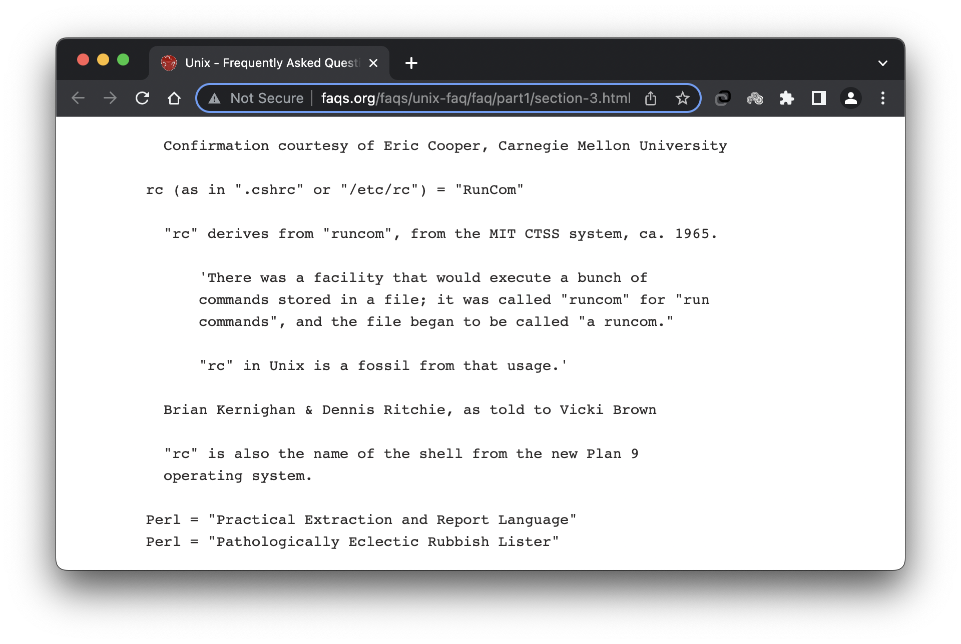961x644 pixels.
Task: Click the cloud-like extension icon
Action: [755, 98]
